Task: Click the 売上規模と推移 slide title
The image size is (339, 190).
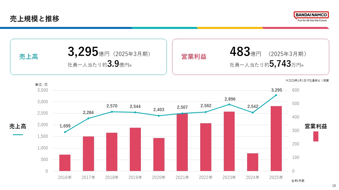Action: 35,18
